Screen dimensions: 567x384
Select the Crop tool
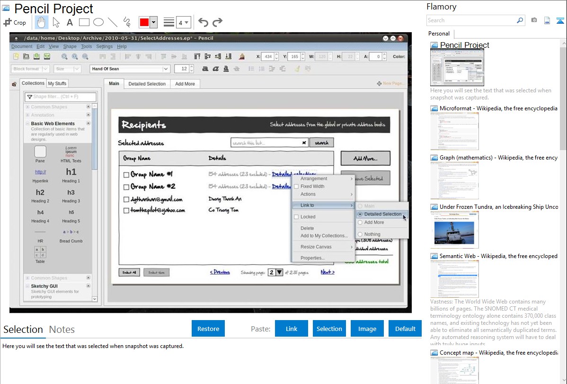point(15,22)
